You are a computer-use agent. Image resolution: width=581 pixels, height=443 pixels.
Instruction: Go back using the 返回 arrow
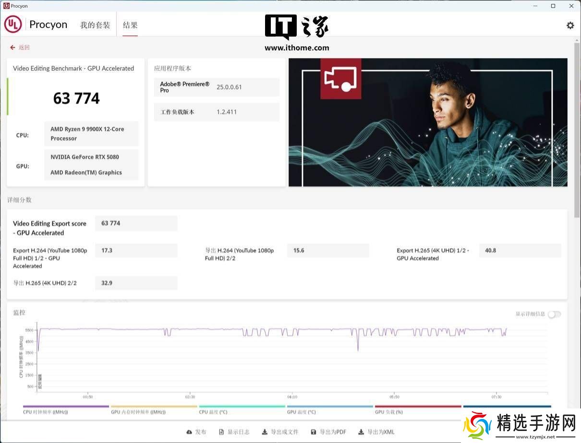(20, 48)
